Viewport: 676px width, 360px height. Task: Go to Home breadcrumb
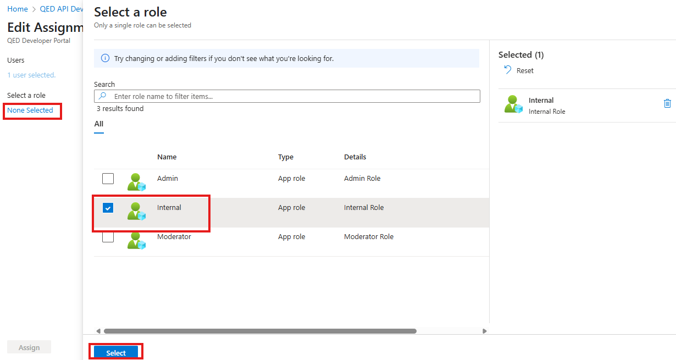[x=18, y=9]
